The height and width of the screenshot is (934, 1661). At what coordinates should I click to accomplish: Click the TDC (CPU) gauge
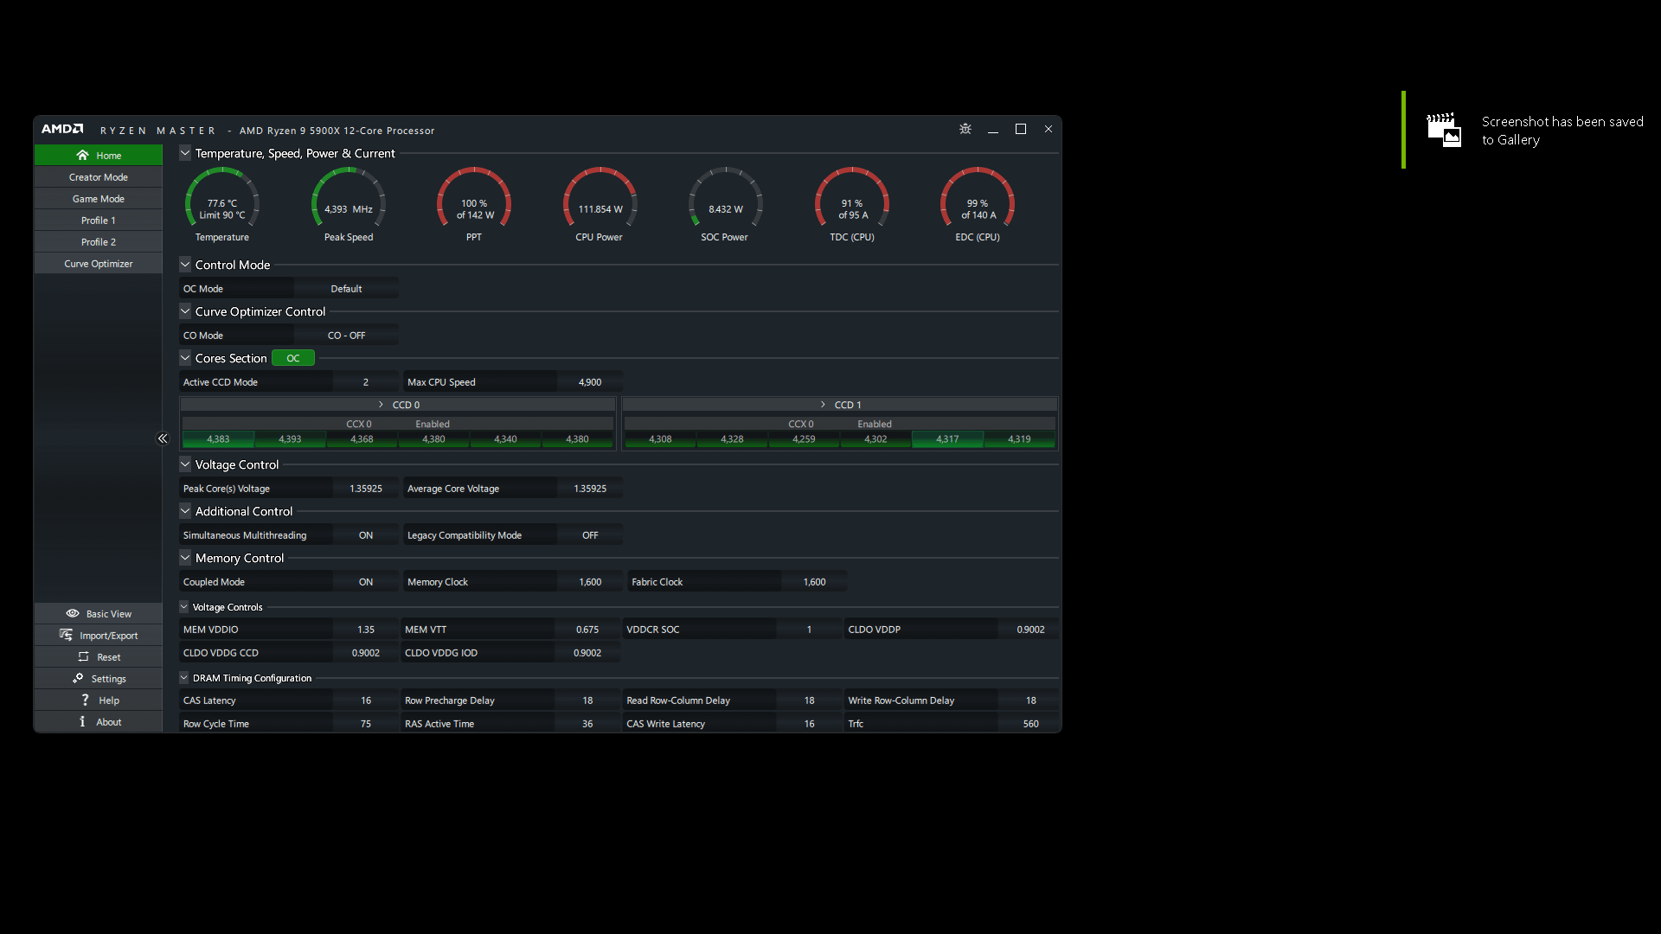click(x=852, y=198)
